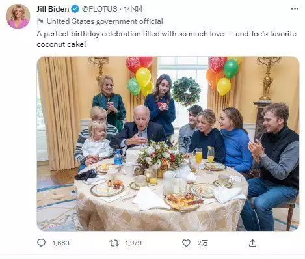This screenshot has height=259, width=305.
Task: Open the birthday celebration photo
Action: [168, 144]
